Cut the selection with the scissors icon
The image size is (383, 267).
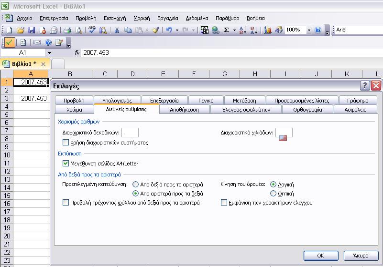[x=117, y=30]
